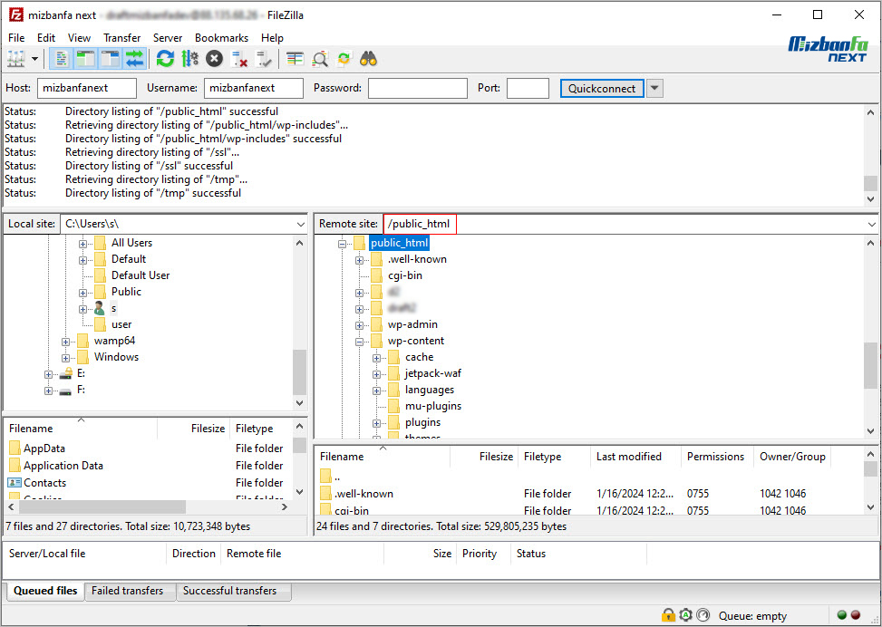
Task: Open the Help menu
Action: click(x=272, y=38)
